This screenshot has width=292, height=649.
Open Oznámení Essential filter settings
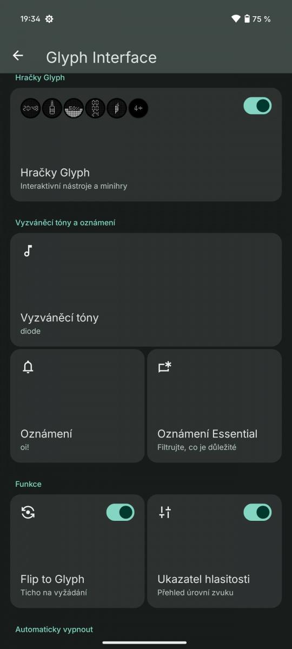[x=214, y=406]
